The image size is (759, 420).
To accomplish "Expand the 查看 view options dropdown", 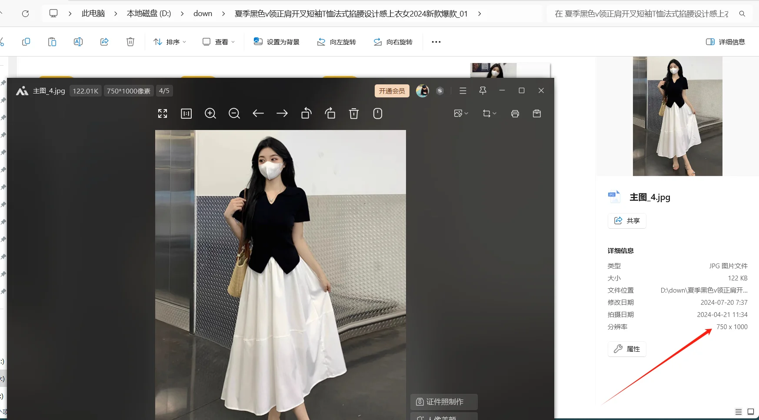I will coord(218,41).
